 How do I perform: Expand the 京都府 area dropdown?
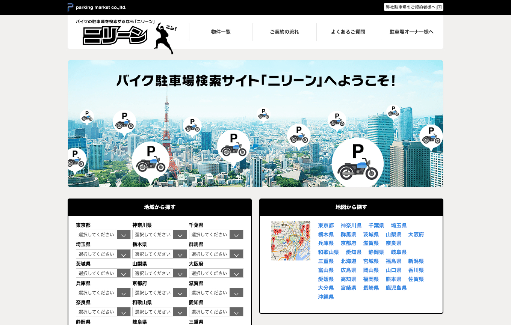160,293
